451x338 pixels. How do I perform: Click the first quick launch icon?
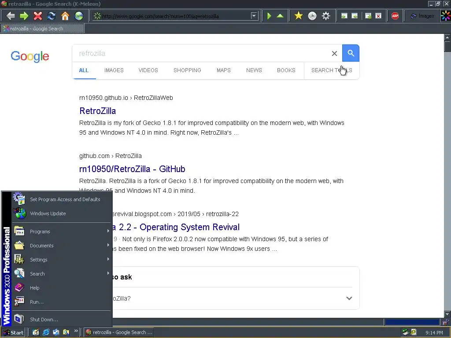click(35, 332)
